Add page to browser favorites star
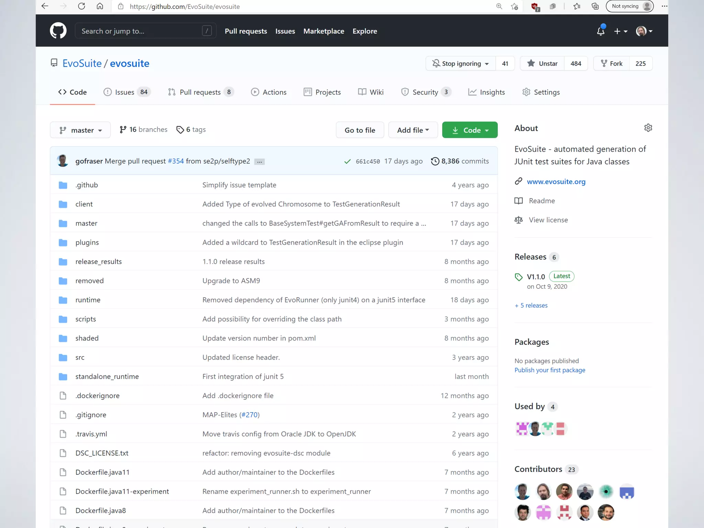704x528 pixels. pyautogui.click(x=514, y=6)
